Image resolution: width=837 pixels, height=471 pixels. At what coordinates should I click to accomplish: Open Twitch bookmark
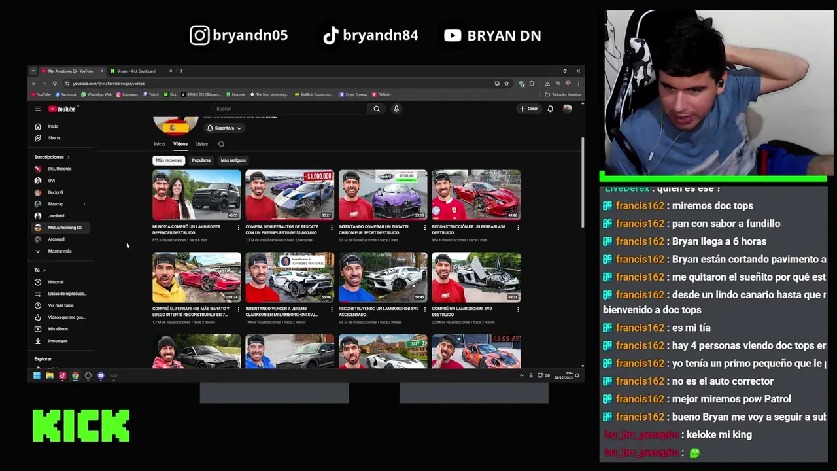point(150,94)
